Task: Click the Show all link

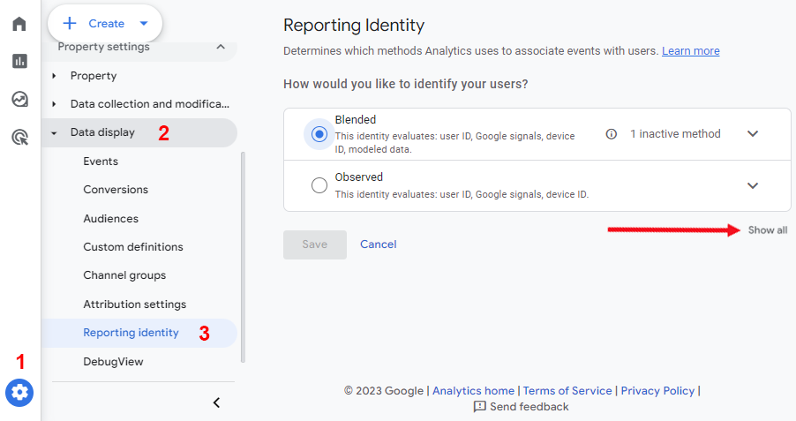Action: [x=768, y=230]
